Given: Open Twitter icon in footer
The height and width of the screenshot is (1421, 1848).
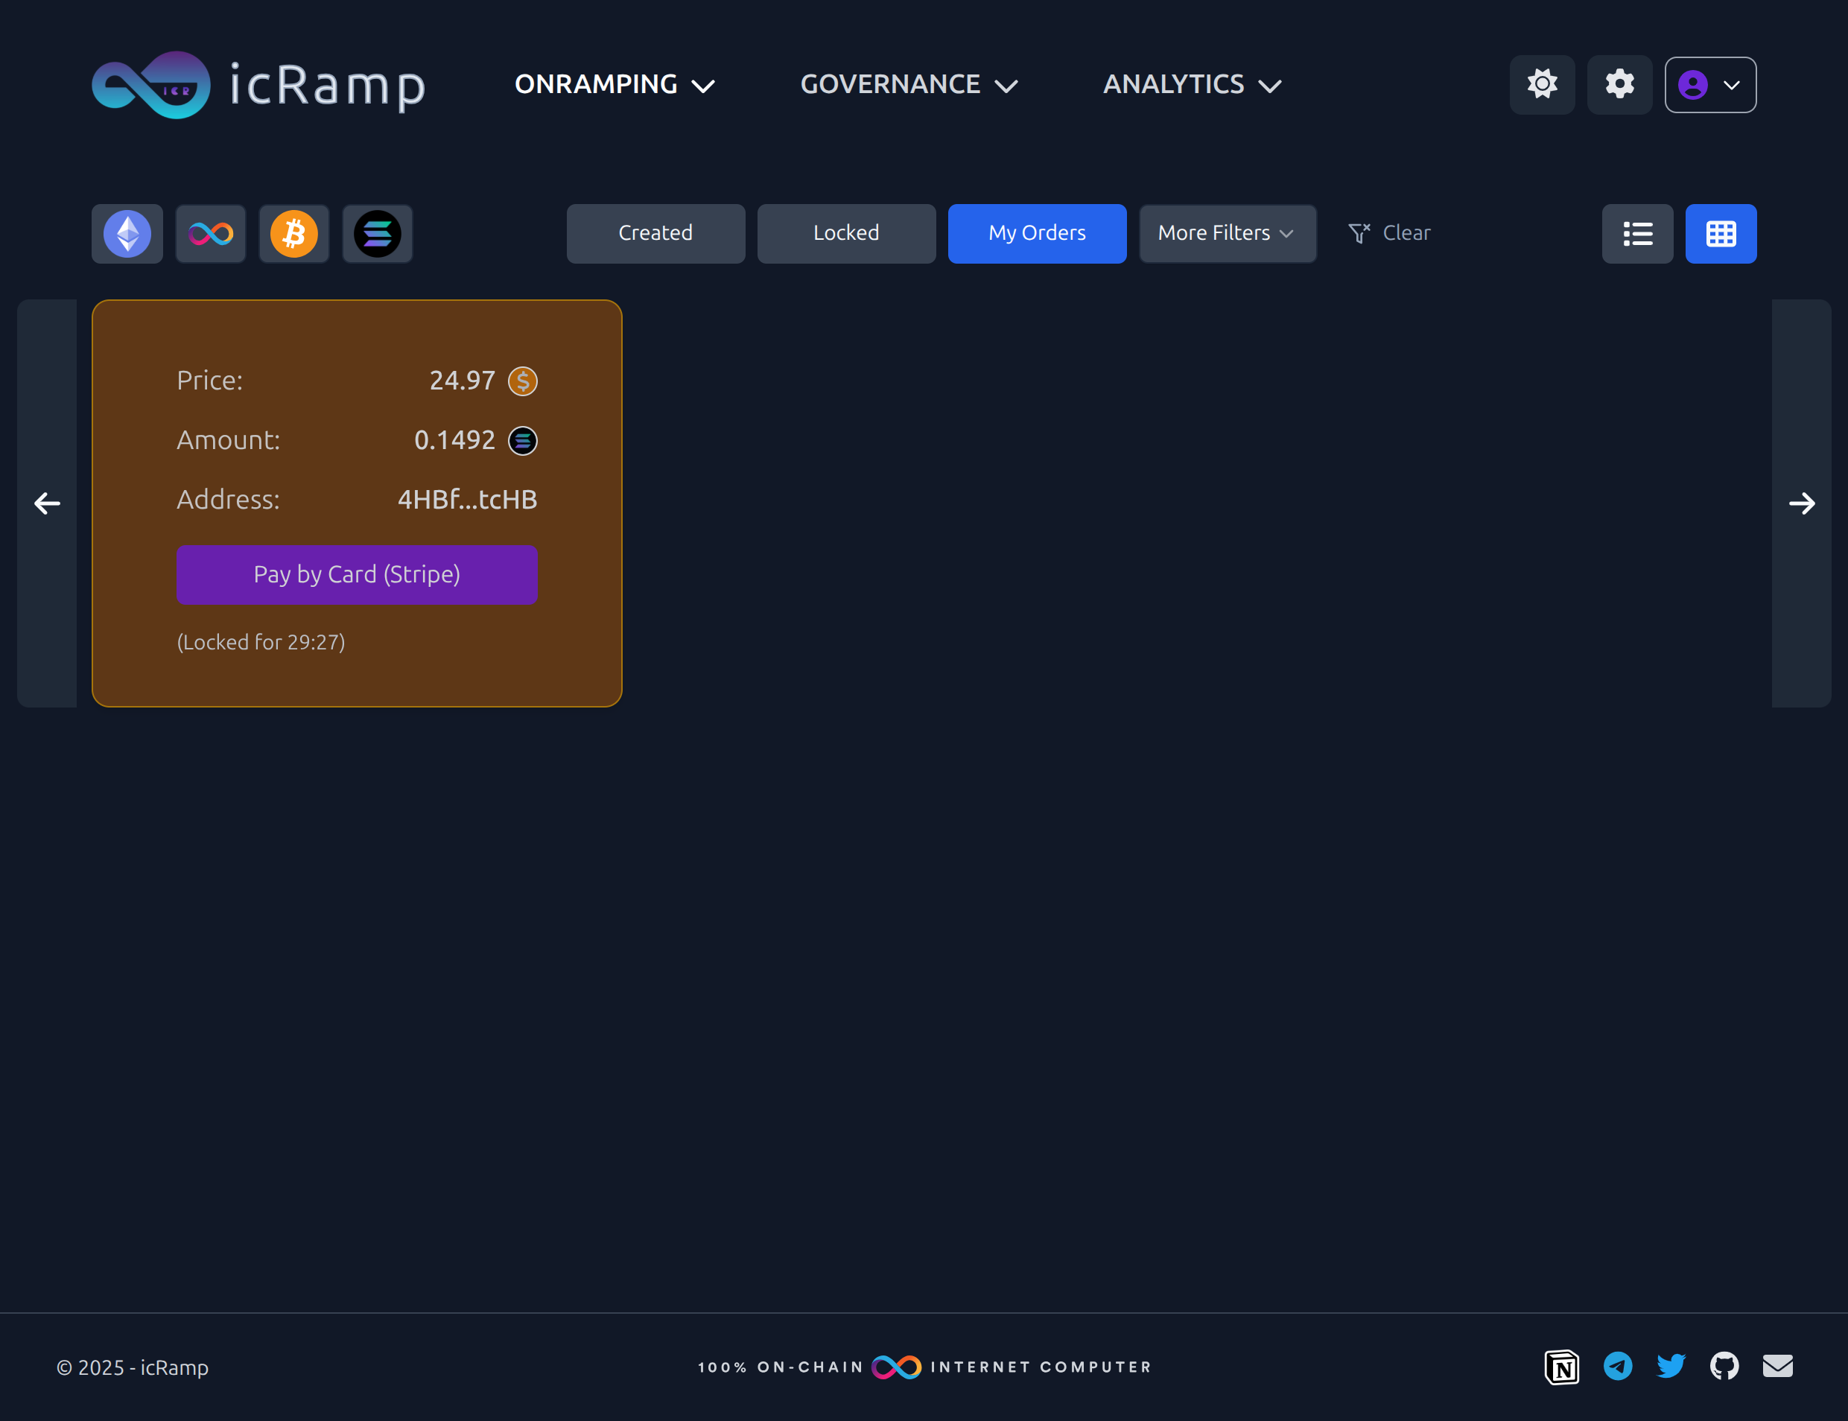Looking at the screenshot, I should click(1671, 1366).
